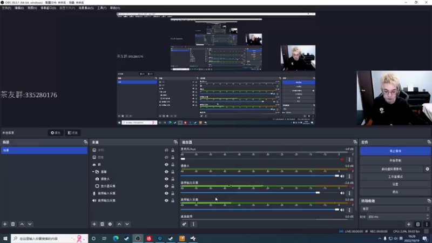Add a transition with the plus icon
Image resolution: width=432 pixels, height=243 pixels.
click(409, 224)
